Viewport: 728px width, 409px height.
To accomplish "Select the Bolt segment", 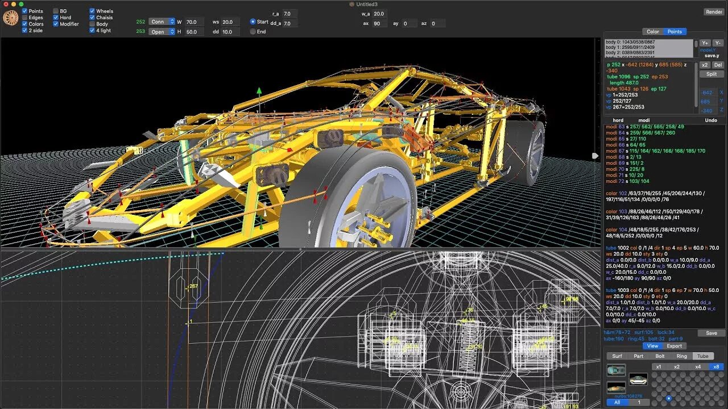I will 660,356.
